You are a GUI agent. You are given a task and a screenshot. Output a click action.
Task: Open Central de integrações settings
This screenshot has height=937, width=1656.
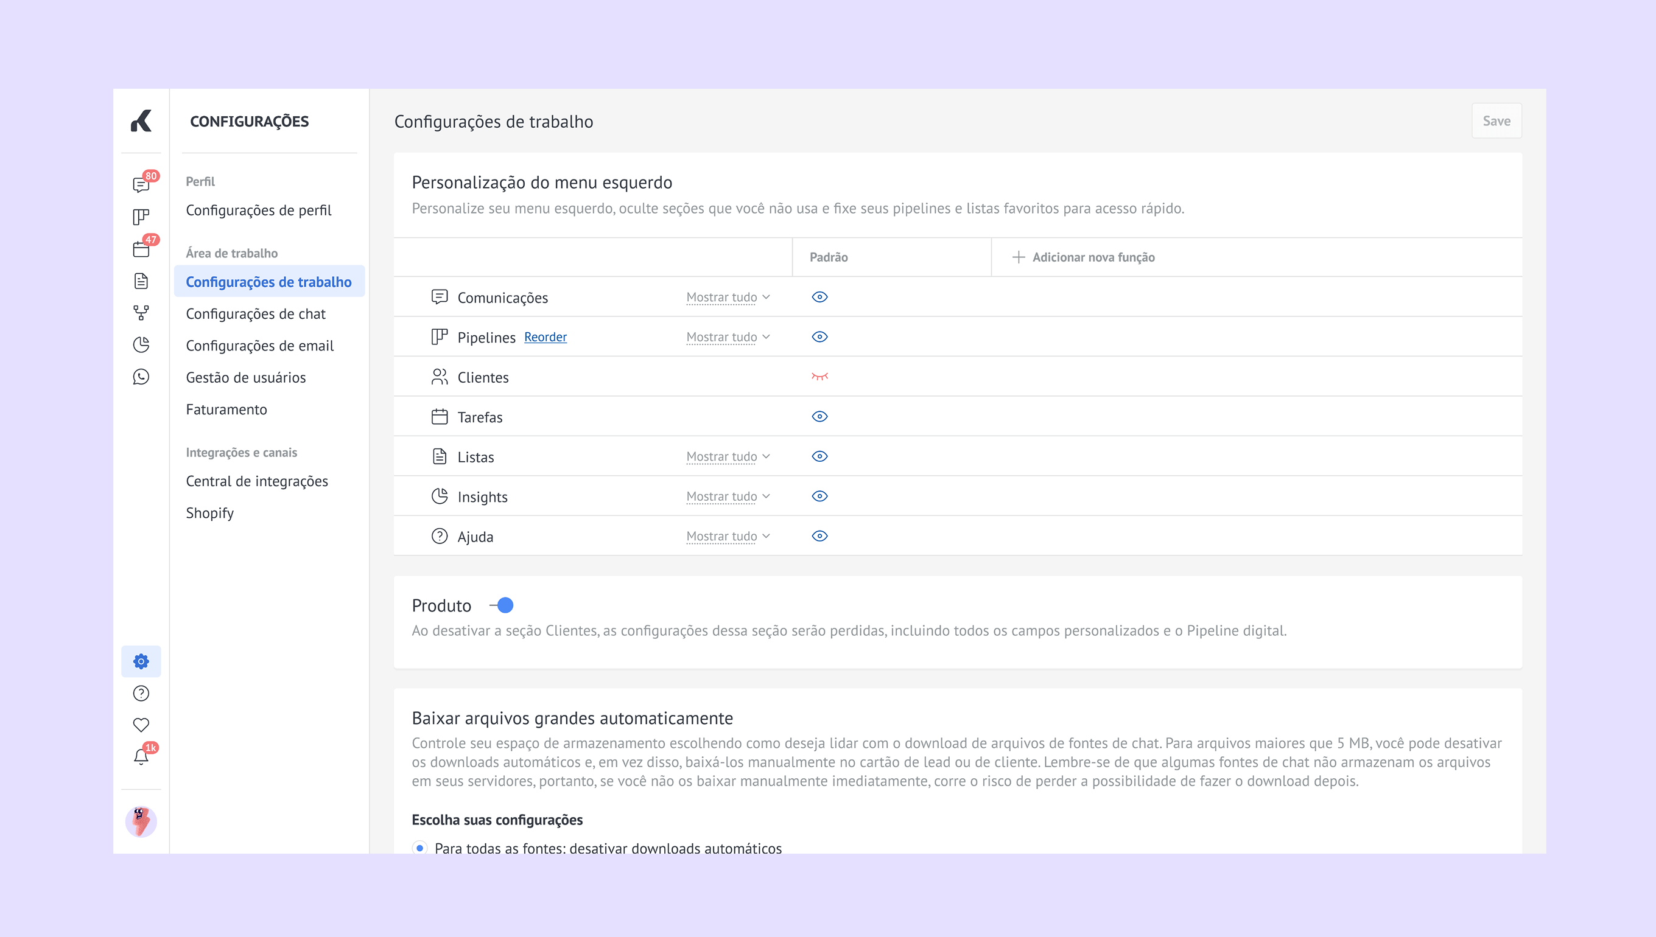(x=257, y=481)
